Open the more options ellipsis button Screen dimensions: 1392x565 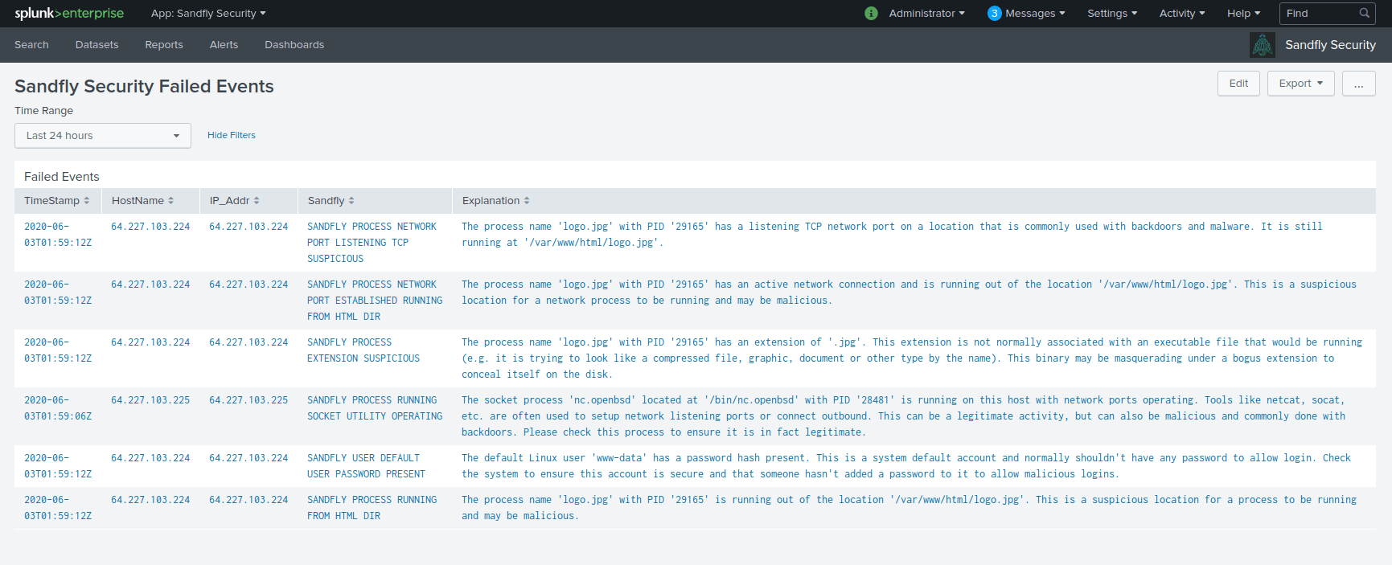pos(1358,84)
